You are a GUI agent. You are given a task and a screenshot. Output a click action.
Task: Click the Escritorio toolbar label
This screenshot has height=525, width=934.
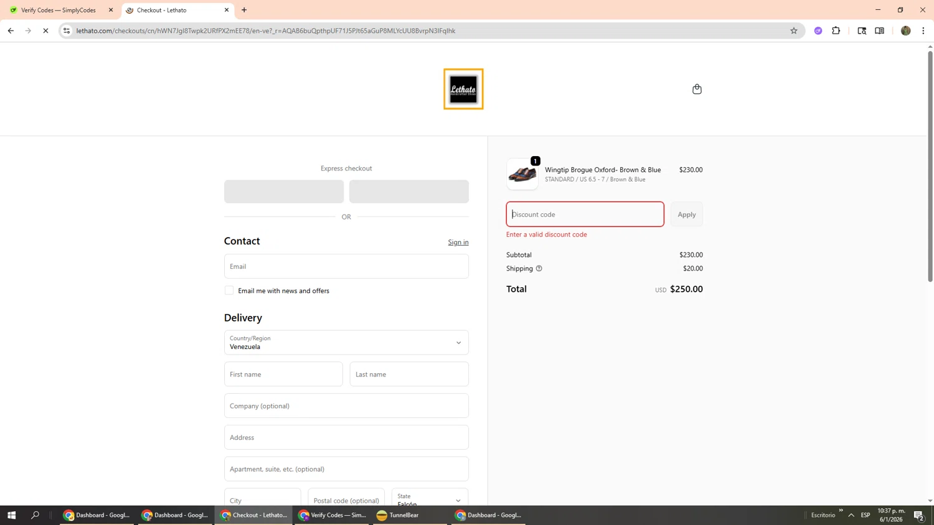point(823,515)
